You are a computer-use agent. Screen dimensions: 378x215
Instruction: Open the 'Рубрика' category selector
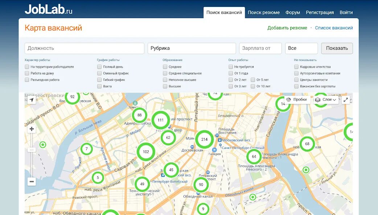[x=192, y=48]
